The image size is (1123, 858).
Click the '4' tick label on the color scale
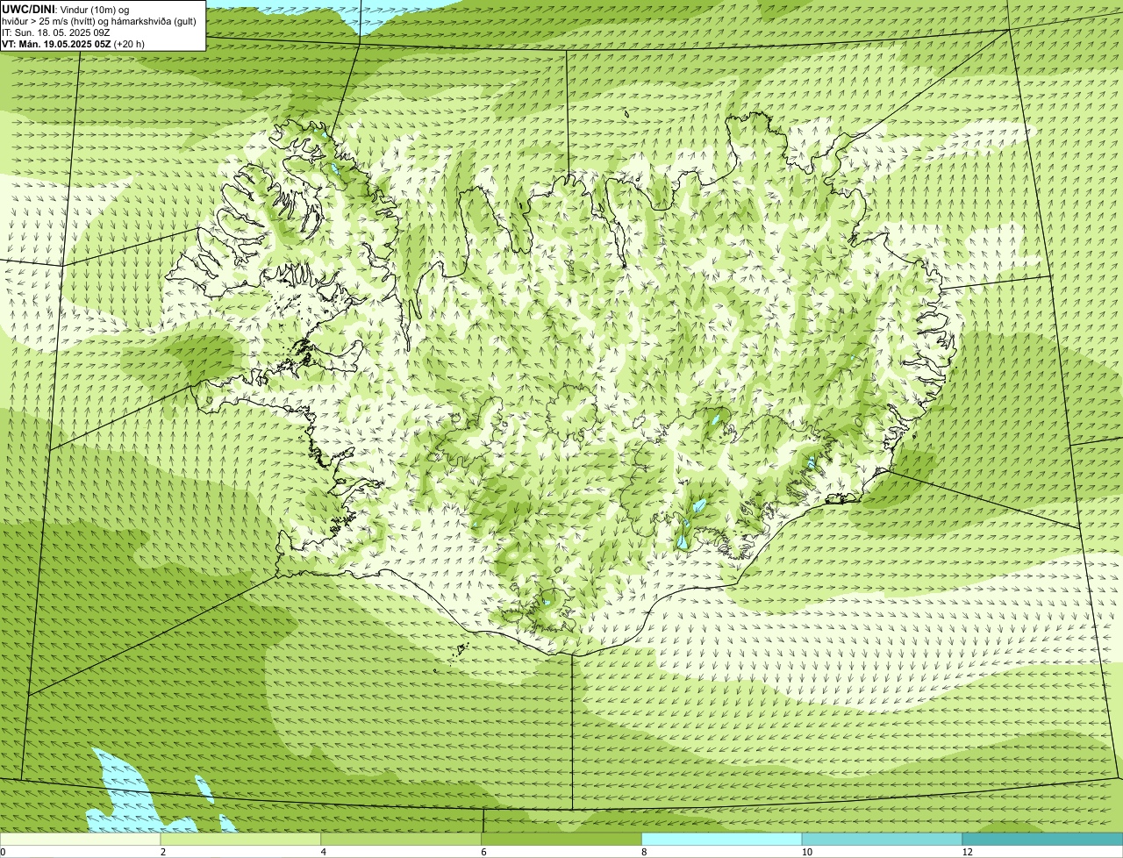click(324, 852)
